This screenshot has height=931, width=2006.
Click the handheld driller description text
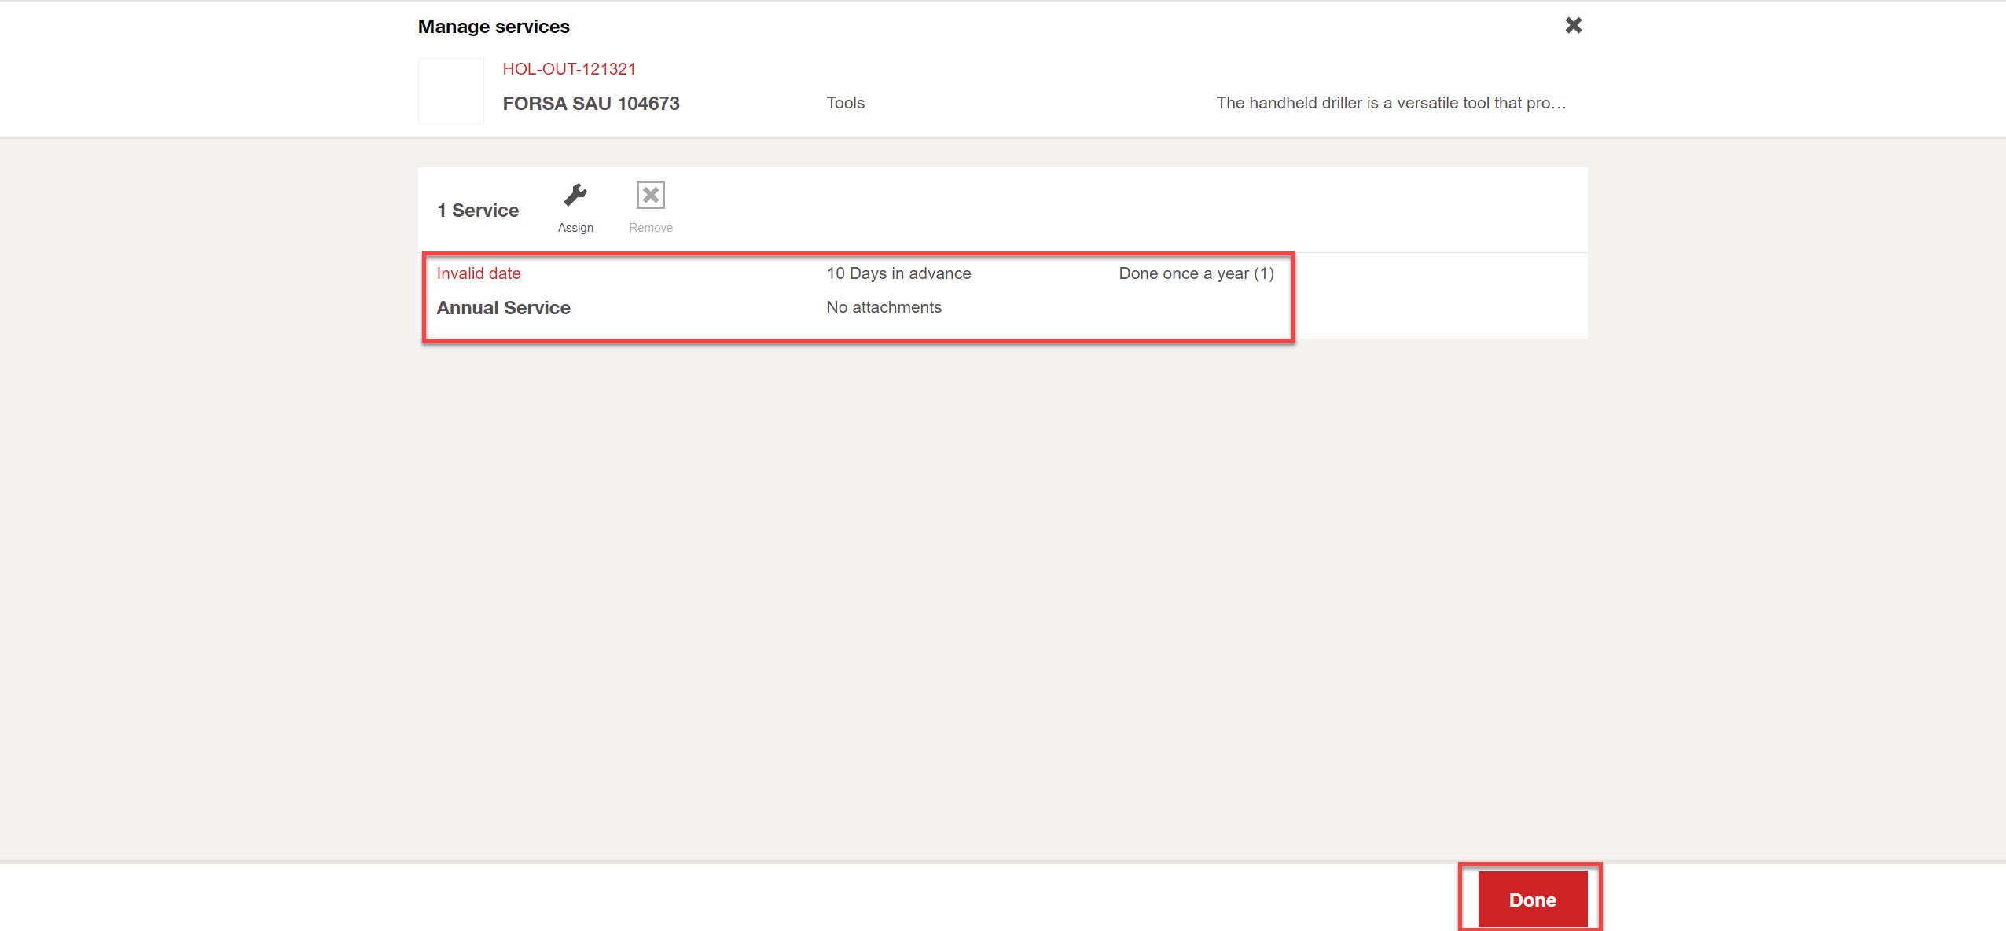coord(1391,103)
